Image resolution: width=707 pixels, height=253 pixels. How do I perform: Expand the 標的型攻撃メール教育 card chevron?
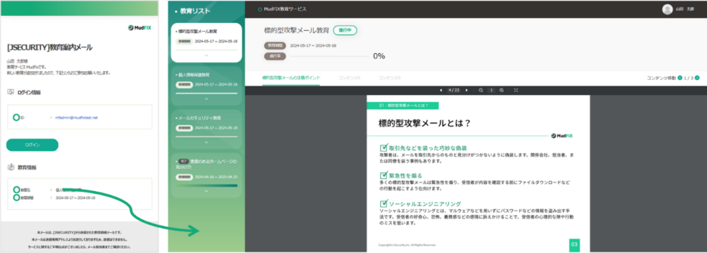[x=206, y=55]
